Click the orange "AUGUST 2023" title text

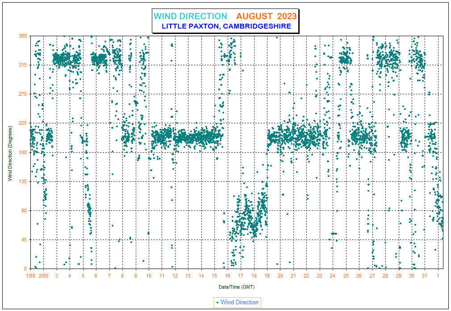(266, 16)
